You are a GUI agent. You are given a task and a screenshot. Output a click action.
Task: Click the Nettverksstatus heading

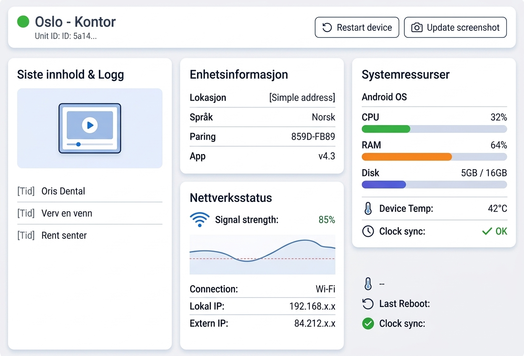[231, 198]
